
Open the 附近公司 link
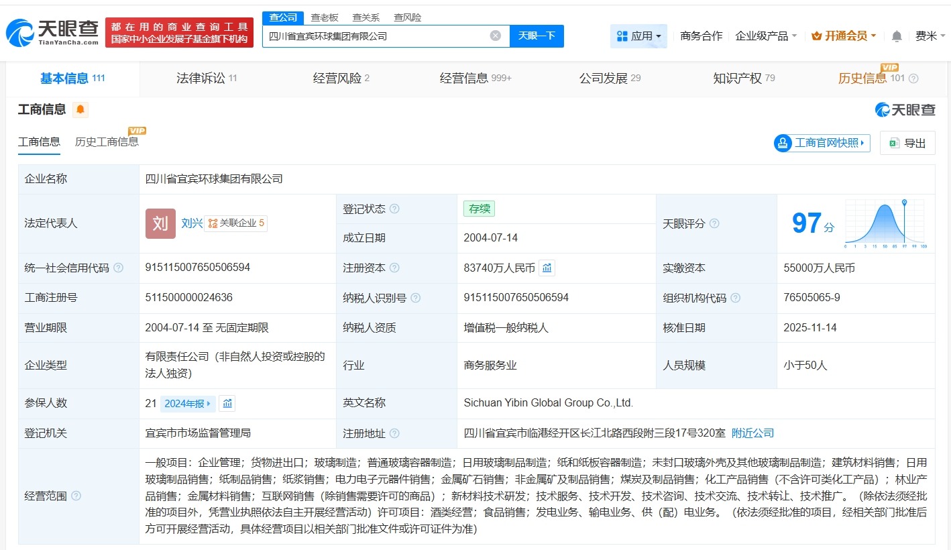(752, 433)
